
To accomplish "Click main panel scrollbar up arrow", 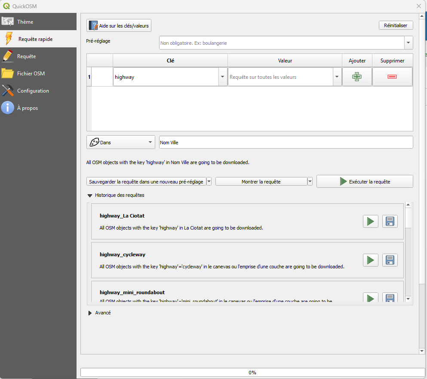I will pos(421,16).
